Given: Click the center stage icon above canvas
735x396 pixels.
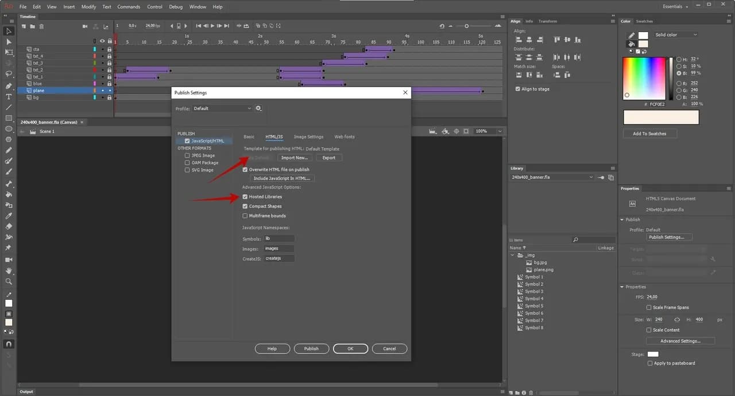Looking at the screenshot, I should click(457, 131).
